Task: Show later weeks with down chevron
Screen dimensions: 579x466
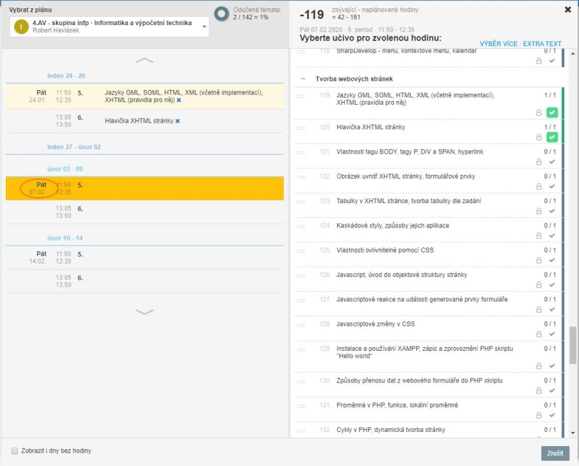Action: [145, 312]
